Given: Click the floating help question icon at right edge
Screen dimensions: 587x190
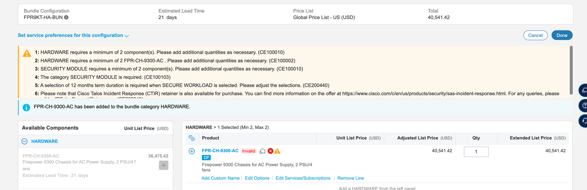Looking at the screenshot, I should [583, 106].
